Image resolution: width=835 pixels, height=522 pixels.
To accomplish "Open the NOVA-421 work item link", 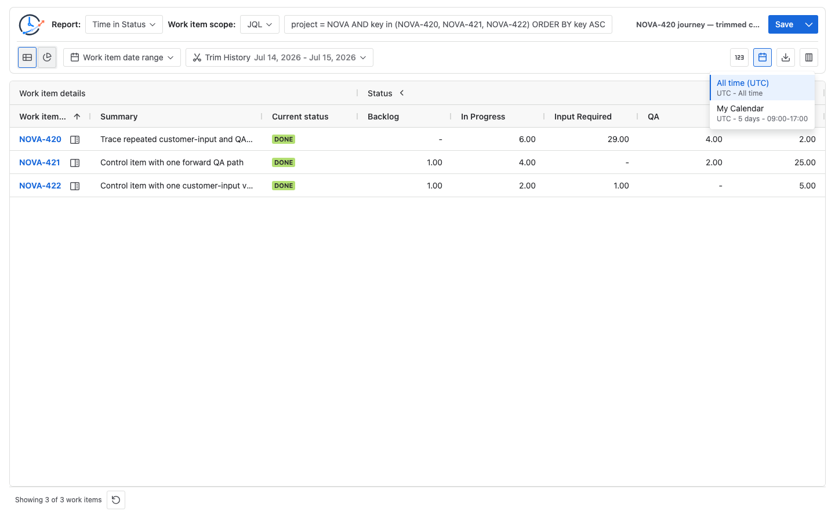I will 39,162.
